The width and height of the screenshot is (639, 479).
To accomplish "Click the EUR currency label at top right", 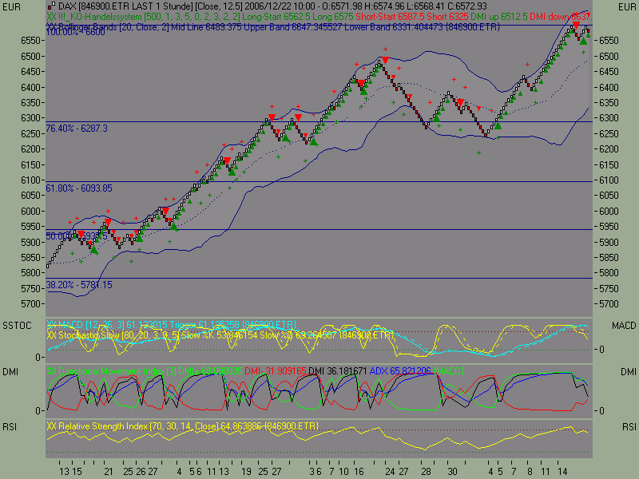I will click(627, 7).
